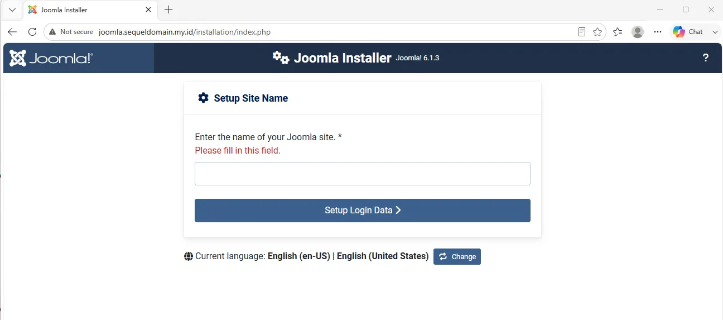The height and width of the screenshot is (320, 723).
Task: Open the Copilot Chat button
Action: tap(688, 32)
